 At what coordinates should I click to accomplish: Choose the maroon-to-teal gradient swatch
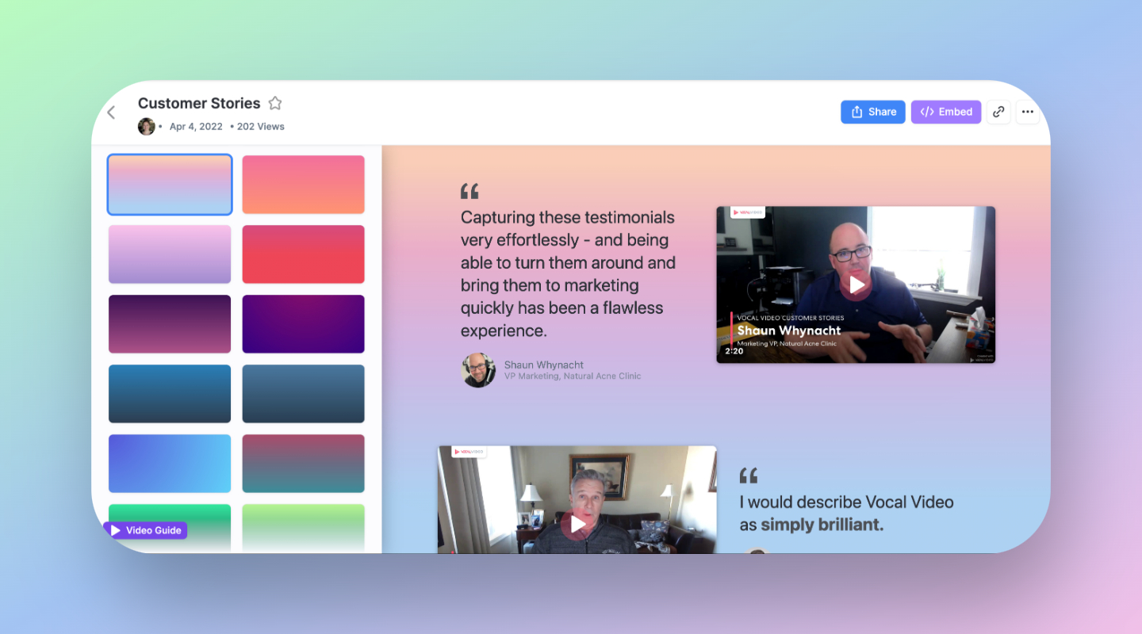[303, 464]
